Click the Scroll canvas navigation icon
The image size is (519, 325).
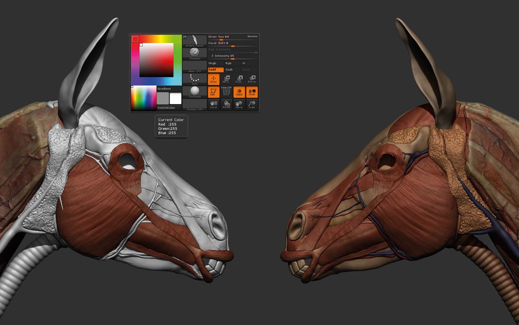pyautogui.click(x=213, y=104)
